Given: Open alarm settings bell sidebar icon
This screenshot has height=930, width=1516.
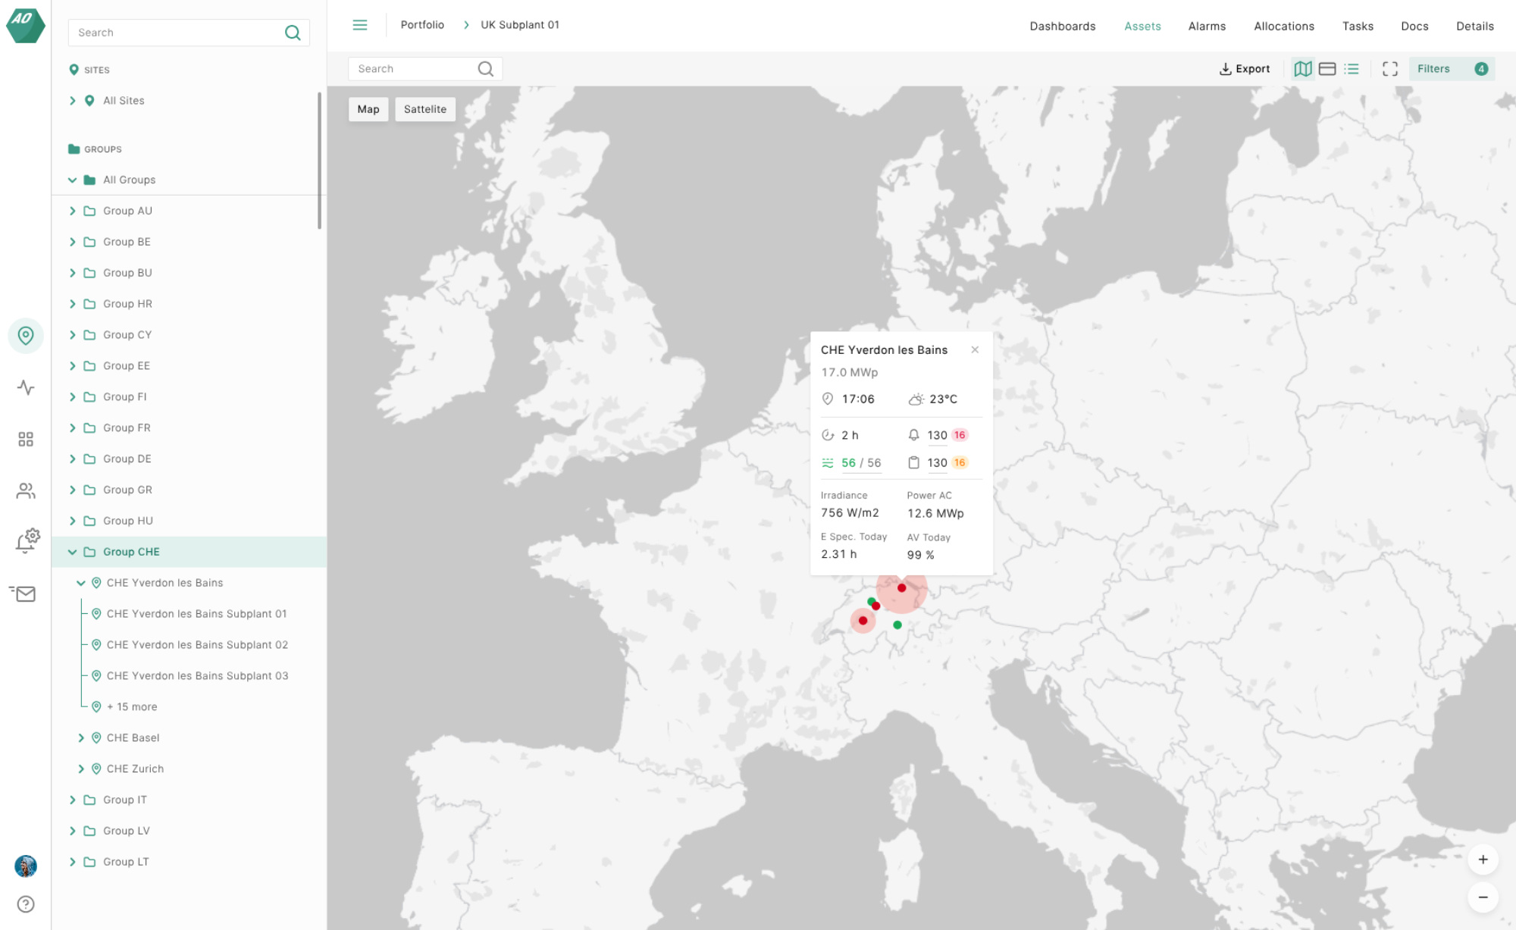Looking at the screenshot, I should (27, 541).
